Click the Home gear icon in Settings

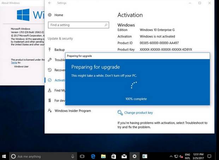click(x=50, y=15)
